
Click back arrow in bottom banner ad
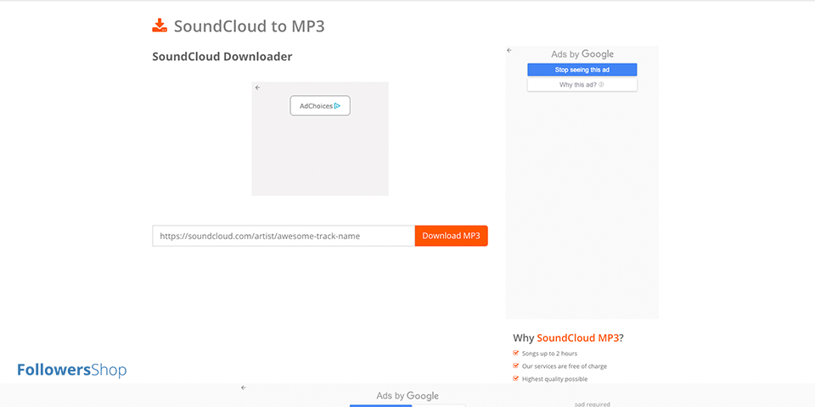pyautogui.click(x=244, y=387)
